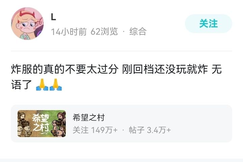
Task: Tap the characters on thumbnail right side
Action: [x=59, y=124]
